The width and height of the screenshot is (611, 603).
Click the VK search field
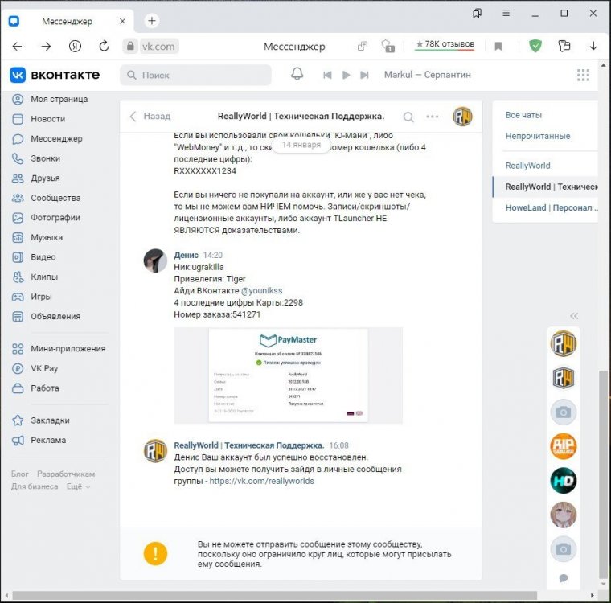coord(195,75)
